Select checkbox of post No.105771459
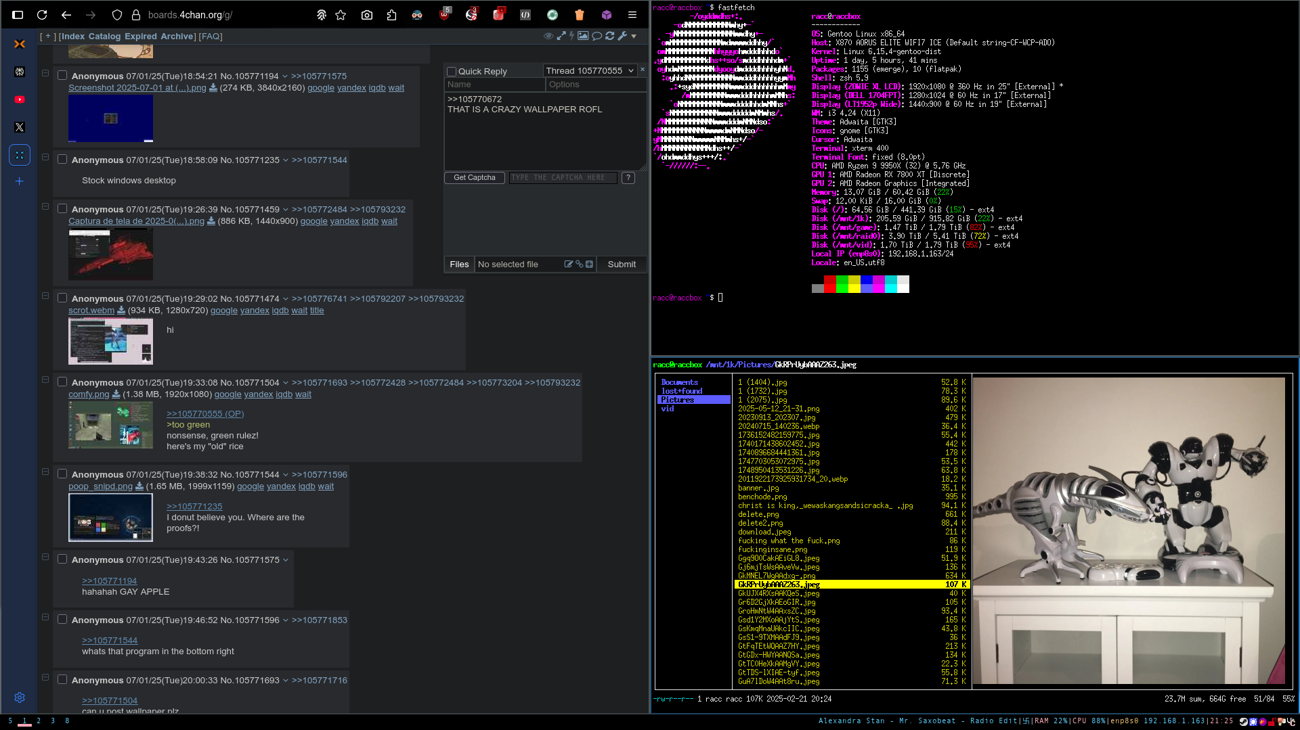The width and height of the screenshot is (1300, 730). tap(62, 209)
